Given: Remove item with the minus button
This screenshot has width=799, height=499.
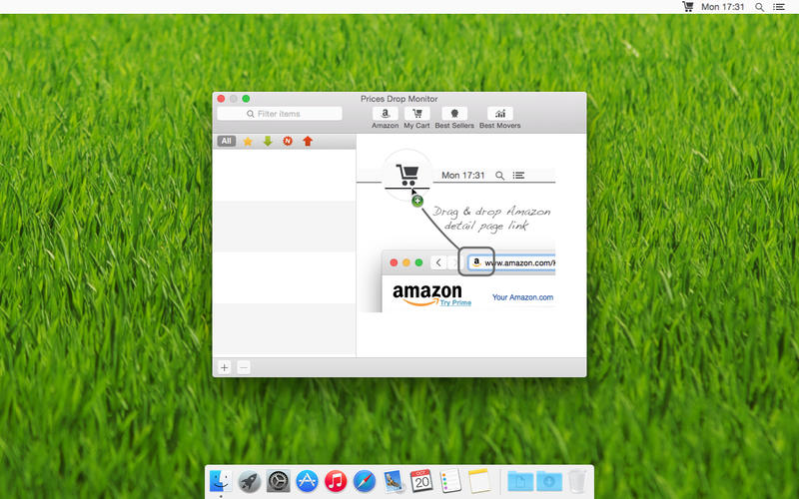Looking at the screenshot, I should point(244,367).
